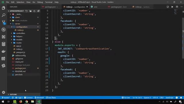The image size is (184, 104).
Task: Open the gear-shaped extension view above Manage
Action: (3, 66)
